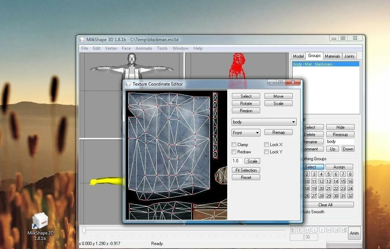Click the body group name field
The image size is (390, 249).
tap(340, 141)
